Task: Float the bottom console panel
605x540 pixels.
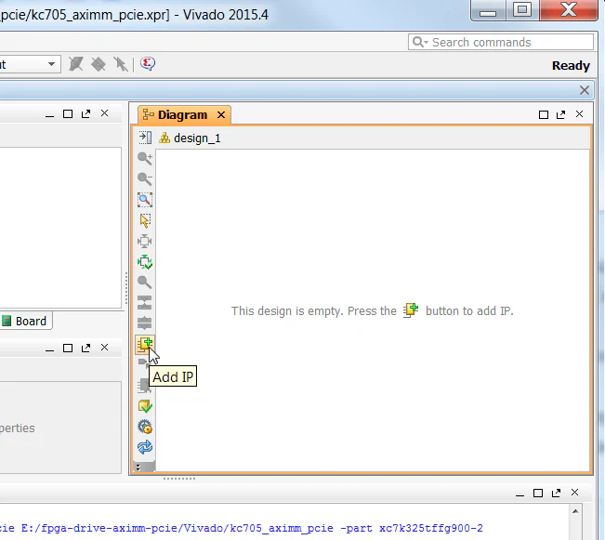Action: click(x=556, y=493)
